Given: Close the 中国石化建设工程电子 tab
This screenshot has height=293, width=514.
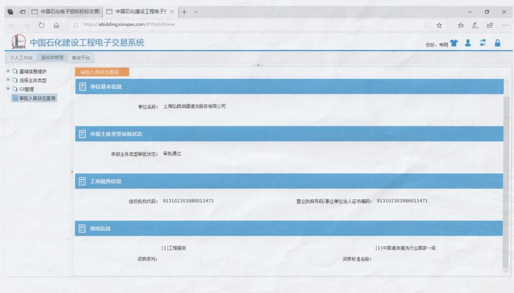Looking at the screenshot, I should (x=172, y=12).
